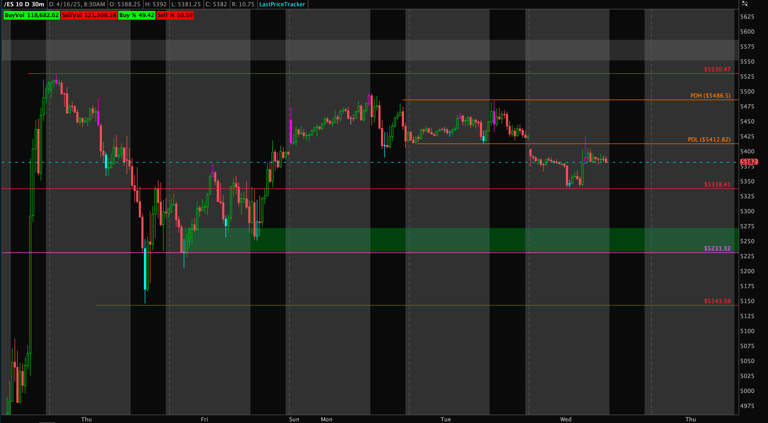Click the horizontal scrollbar thumb at the bottom left
This screenshot has height=423, width=768.
(47, 422)
